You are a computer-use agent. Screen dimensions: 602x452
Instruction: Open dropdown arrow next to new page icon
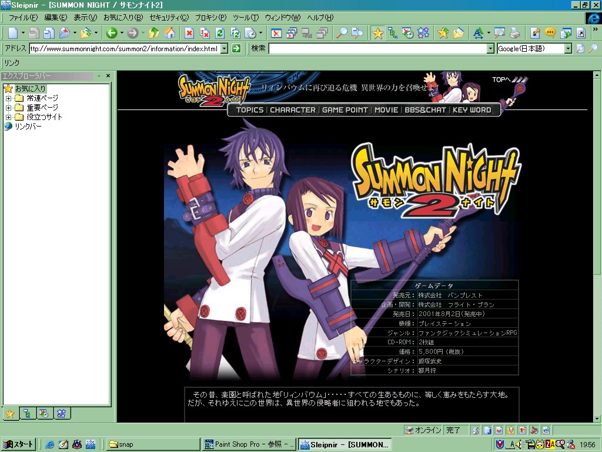[23, 33]
